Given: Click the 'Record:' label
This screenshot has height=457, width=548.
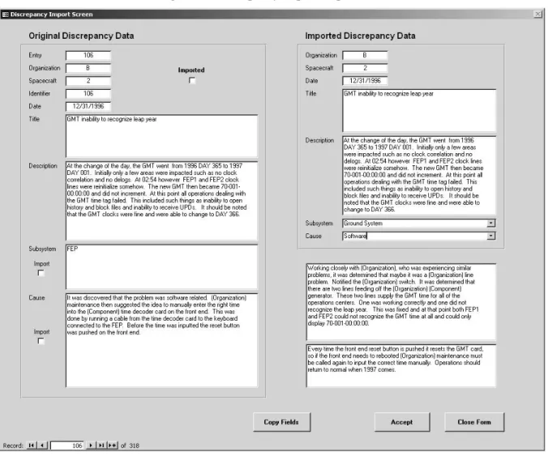Looking at the screenshot, I should 13,446.
